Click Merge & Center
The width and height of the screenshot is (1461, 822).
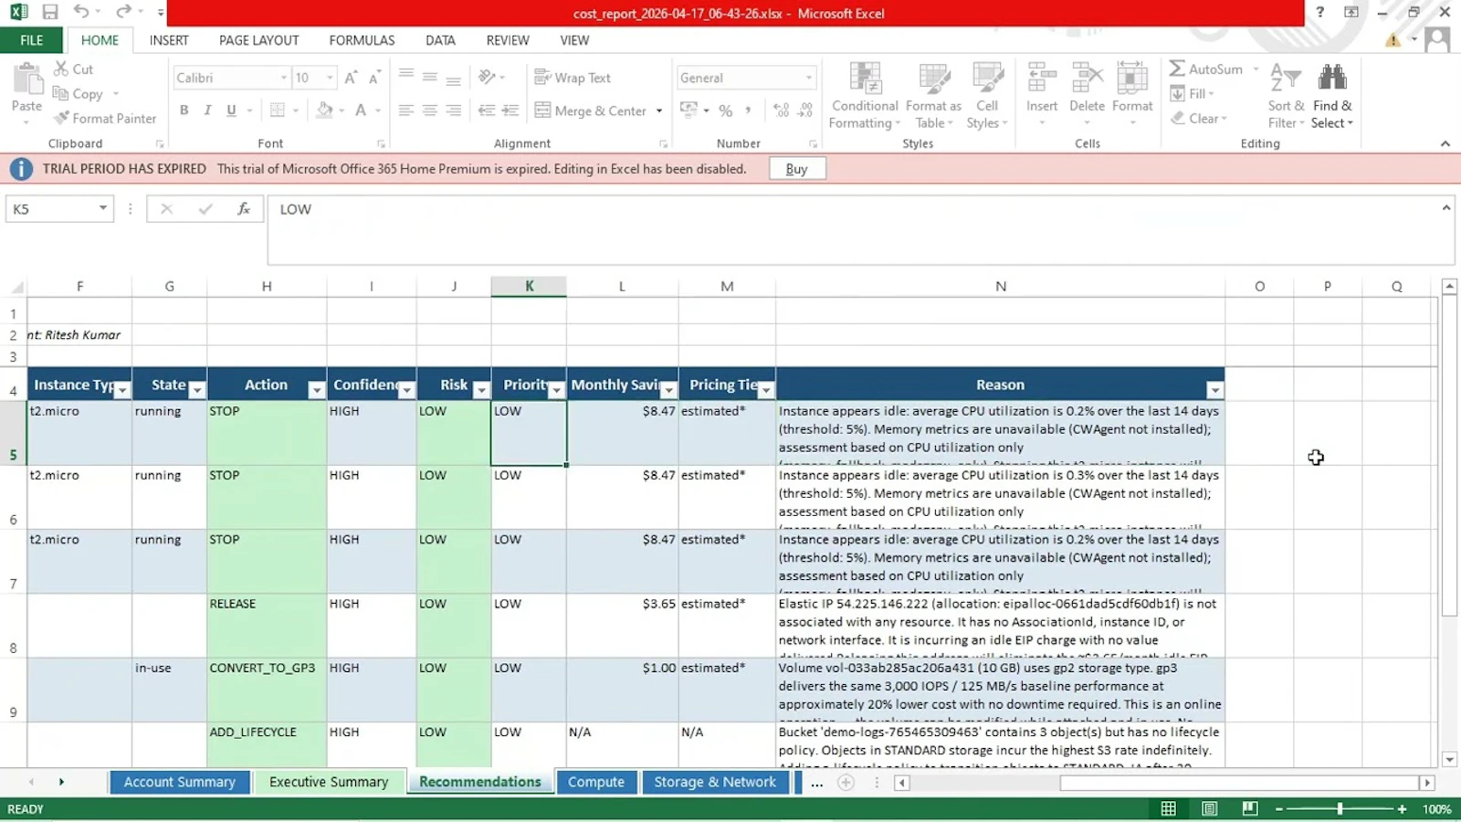click(591, 111)
